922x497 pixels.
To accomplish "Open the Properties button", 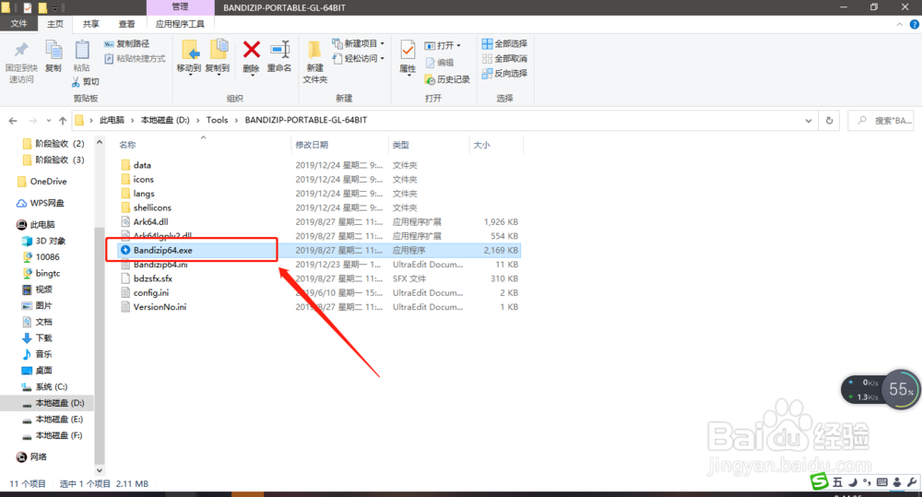I will click(x=408, y=57).
